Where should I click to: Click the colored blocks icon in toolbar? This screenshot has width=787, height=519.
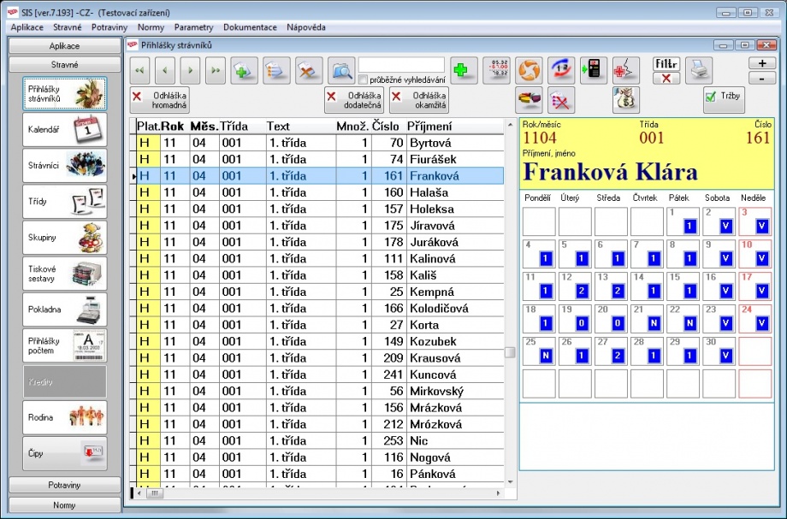pyautogui.click(x=529, y=100)
